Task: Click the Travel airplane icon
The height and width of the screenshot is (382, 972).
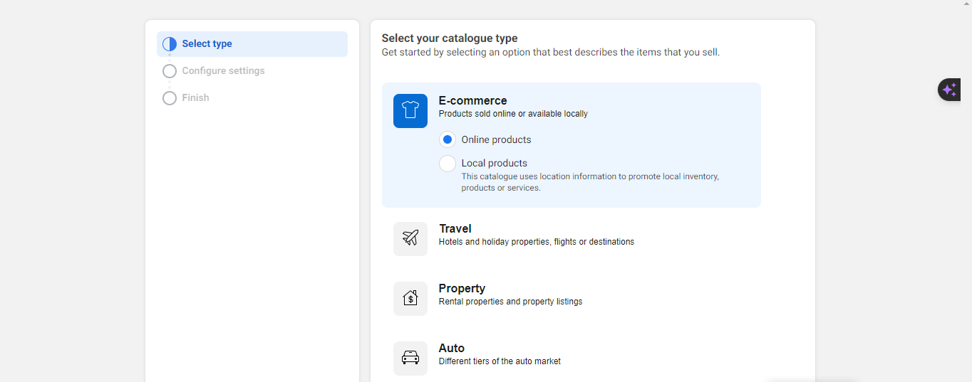Action: (x=410, y=238)
